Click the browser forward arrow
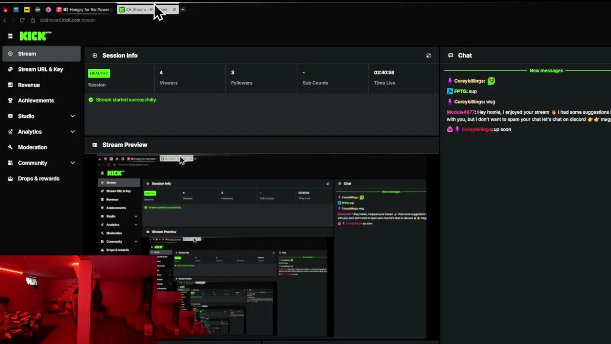611x344 pixels. point(13,20)
